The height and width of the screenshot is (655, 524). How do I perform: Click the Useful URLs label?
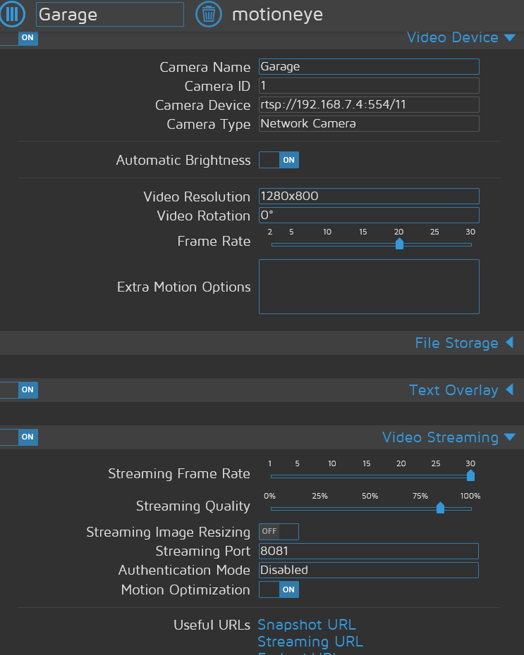[x=212, y=625]
